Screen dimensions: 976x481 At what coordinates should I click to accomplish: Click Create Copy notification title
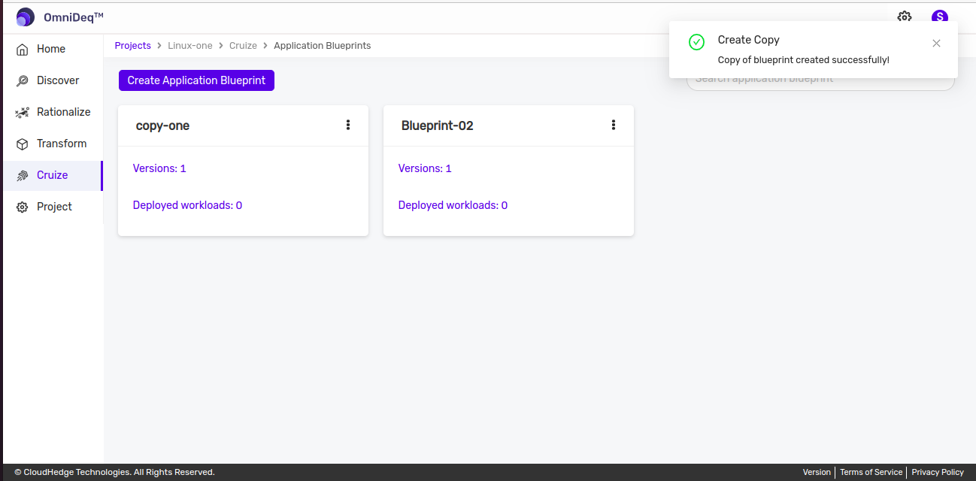pyautogui.click(x=748, y=40)
